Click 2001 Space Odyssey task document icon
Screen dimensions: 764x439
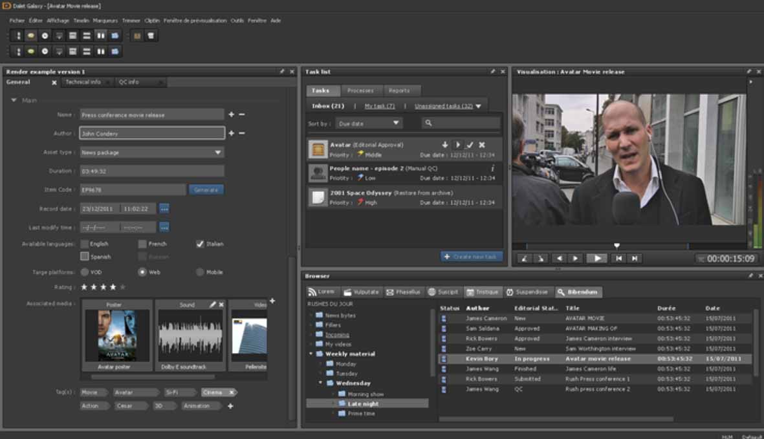(x=318, y=197)
